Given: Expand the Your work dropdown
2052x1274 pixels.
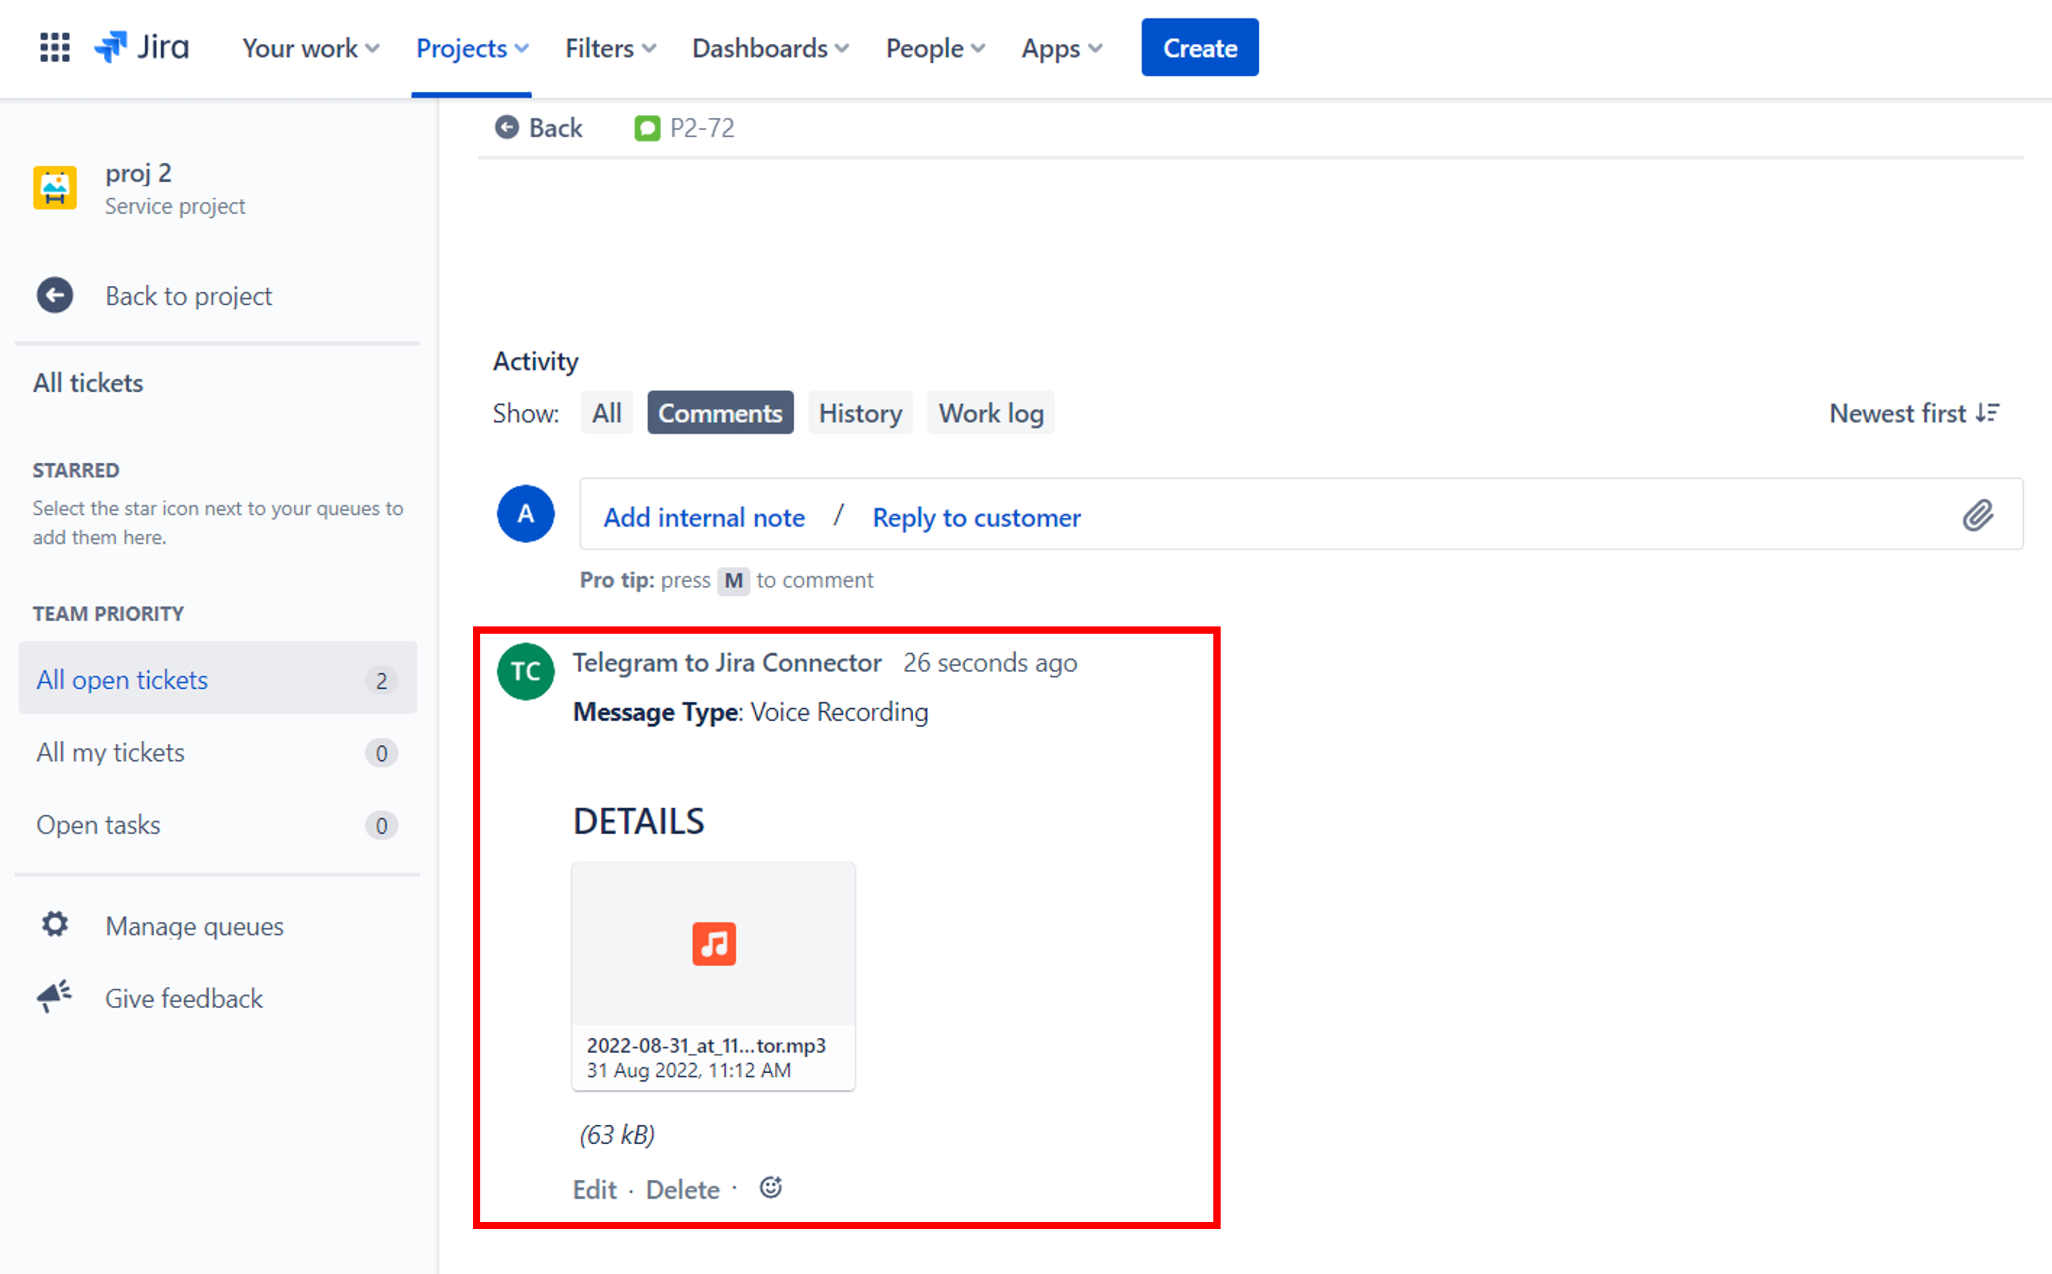Looking at the screenshot, I should point(310,48).
